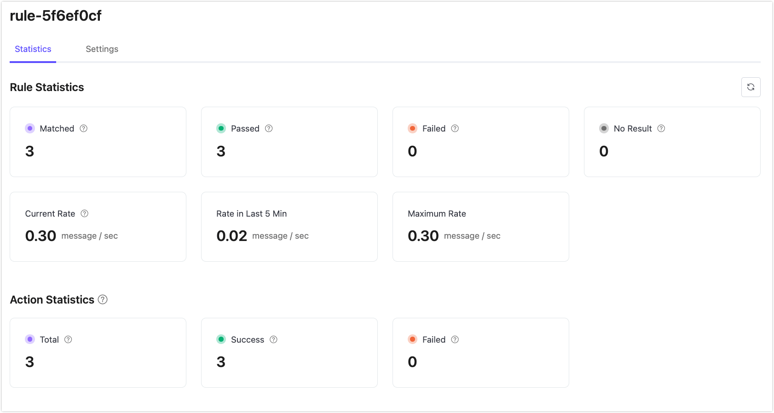
Task: Click the gray dot beside No Result
Action: (x=604, y=128)
